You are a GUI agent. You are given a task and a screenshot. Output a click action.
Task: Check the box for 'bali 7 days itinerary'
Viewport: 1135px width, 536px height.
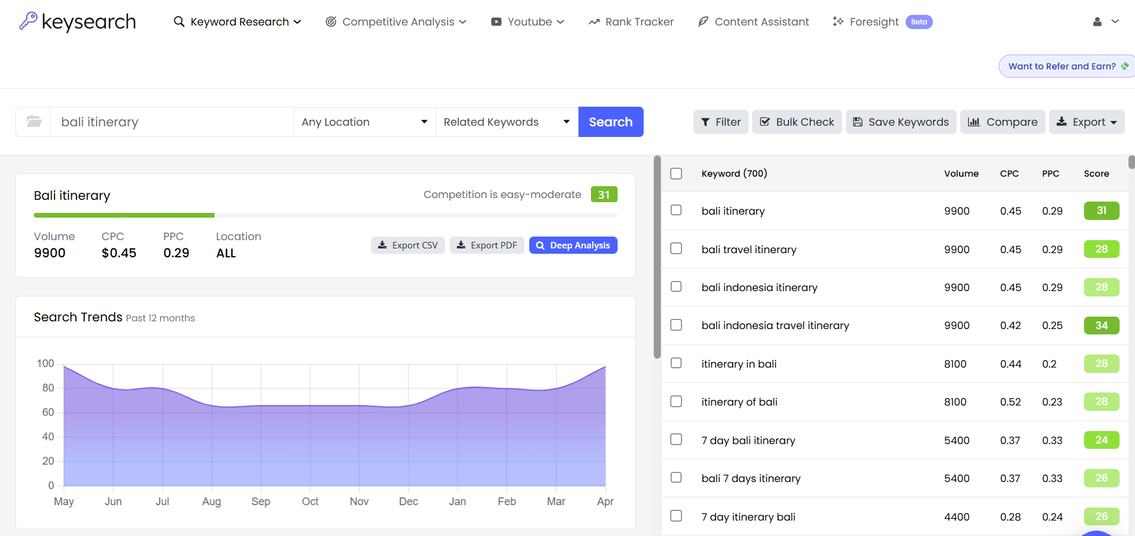pyautogui.click(x=676, y=478)
